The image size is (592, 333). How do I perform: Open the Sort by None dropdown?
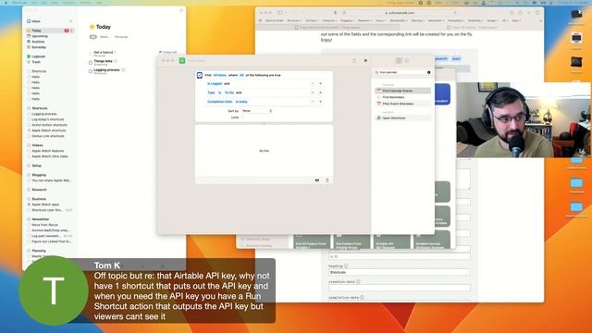coord(257,111)
